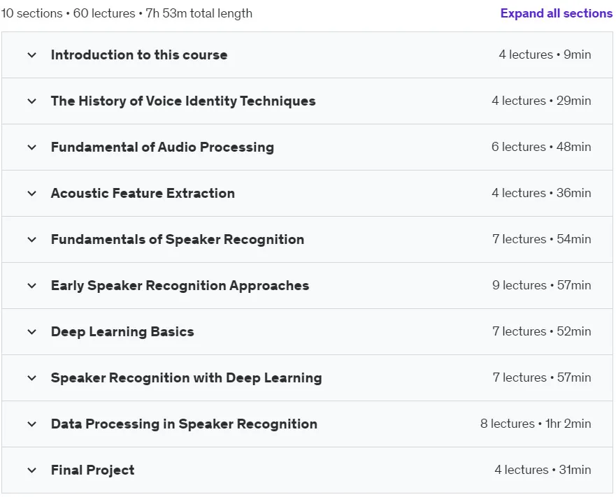This screenshot has width=616, height=497.
Task: Expand the Final Project chevron
Action: (32, 470)
